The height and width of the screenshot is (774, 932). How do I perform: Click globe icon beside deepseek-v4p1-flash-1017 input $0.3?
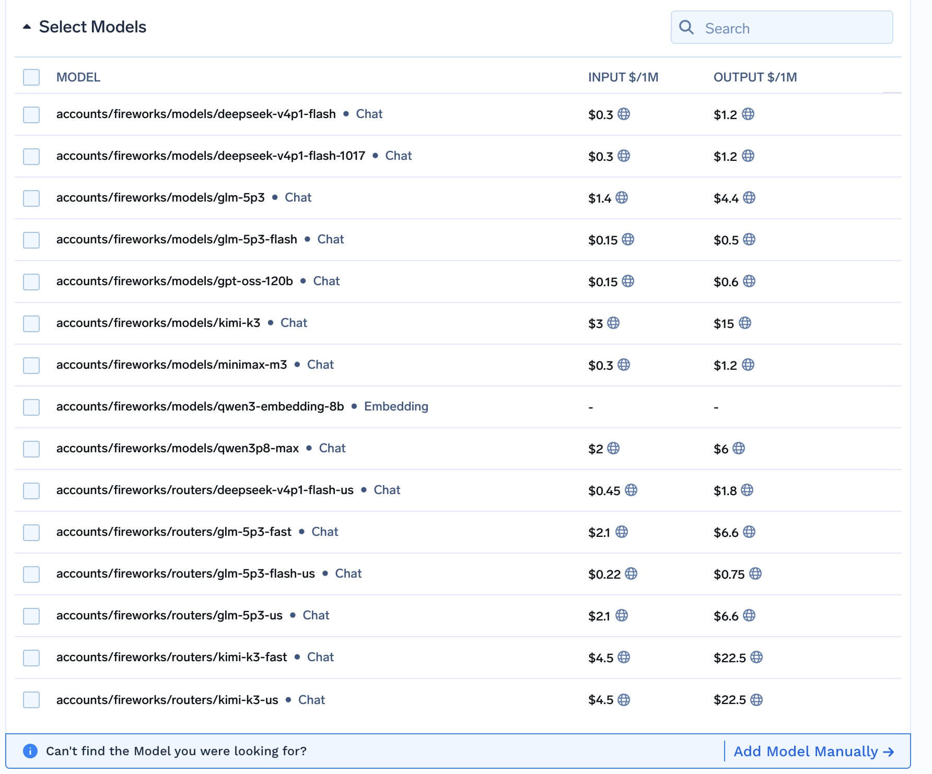[624, 156]
